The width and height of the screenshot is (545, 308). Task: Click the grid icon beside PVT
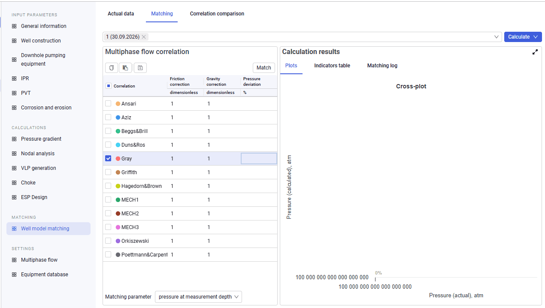[x=14, y=93]
